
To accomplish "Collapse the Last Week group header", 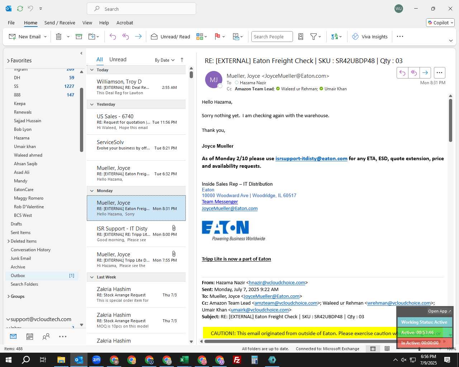I will 92,277.
